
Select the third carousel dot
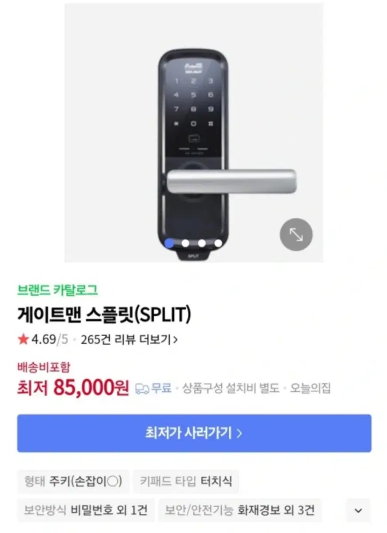[x=202, y=243]
